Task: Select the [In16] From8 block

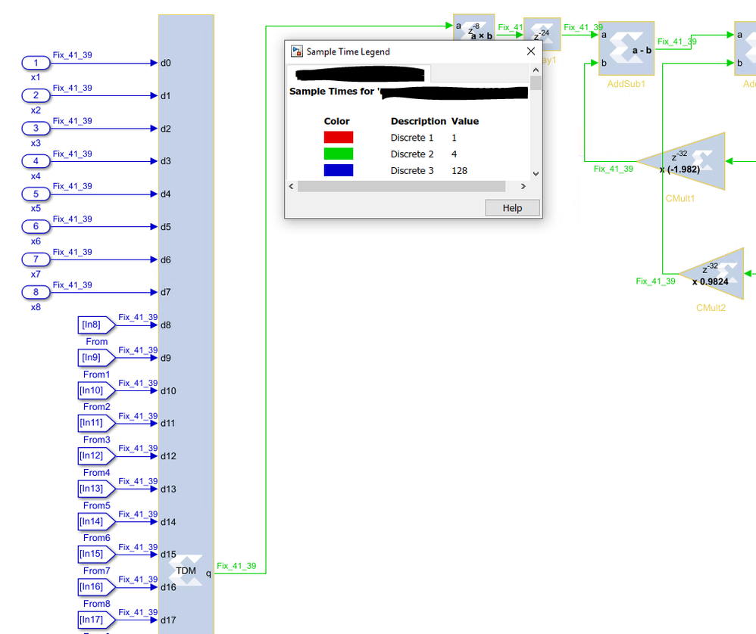Action: click(96, 587)
